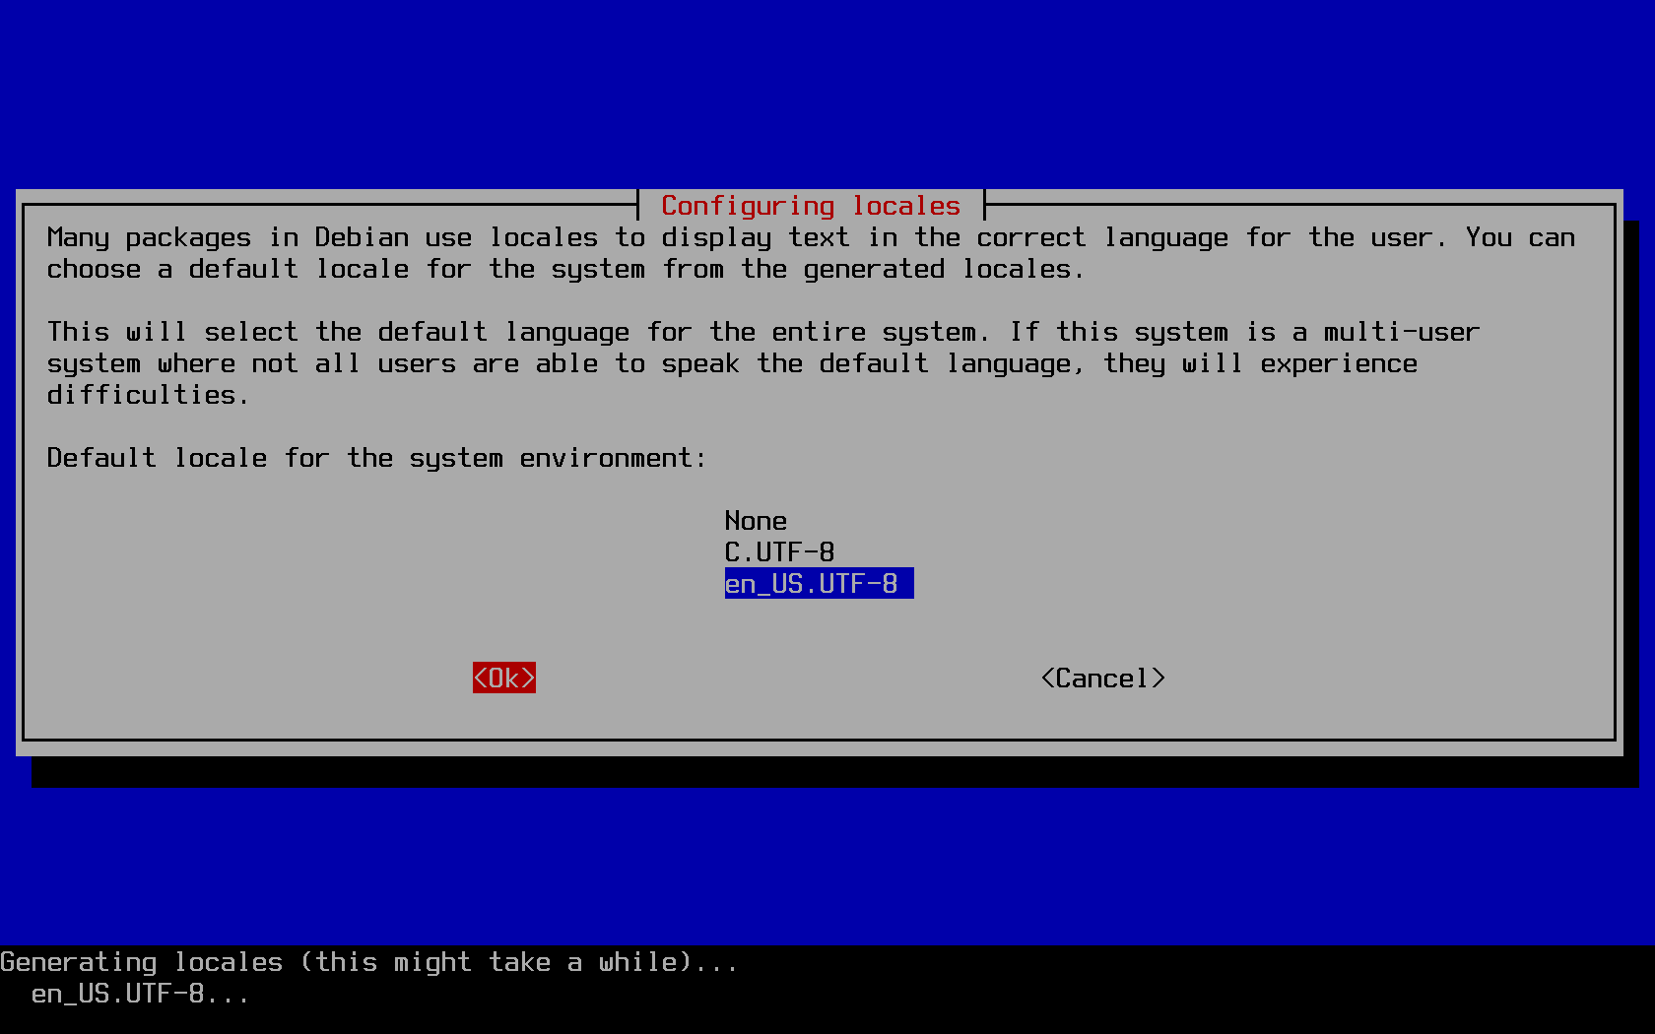The image size is (1655, 1034).
Task: Click the 'Generating locales' status line
Action: point(369,961)
